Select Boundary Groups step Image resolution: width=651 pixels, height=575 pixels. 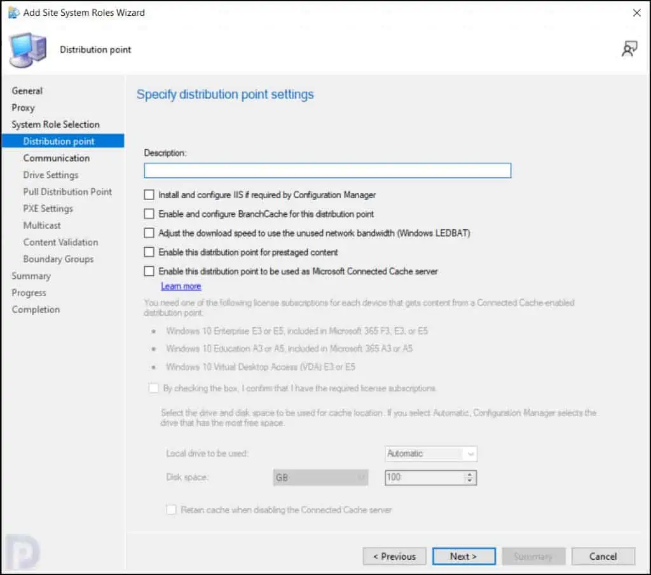click(58, 259)
